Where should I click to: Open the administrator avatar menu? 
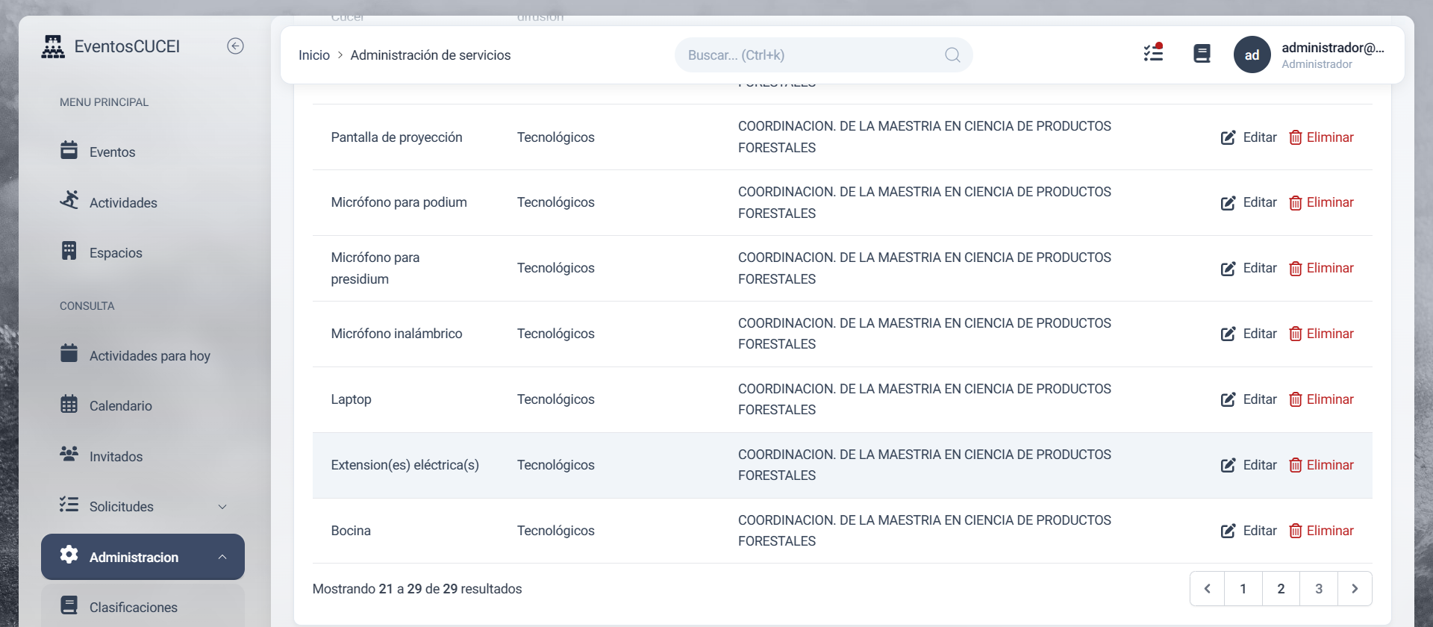pos(1252,54)
